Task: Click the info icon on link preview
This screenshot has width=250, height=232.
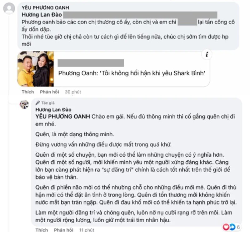Action: point(207,55)
